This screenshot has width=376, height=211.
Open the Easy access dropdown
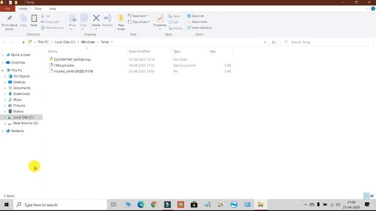[139, 22]
